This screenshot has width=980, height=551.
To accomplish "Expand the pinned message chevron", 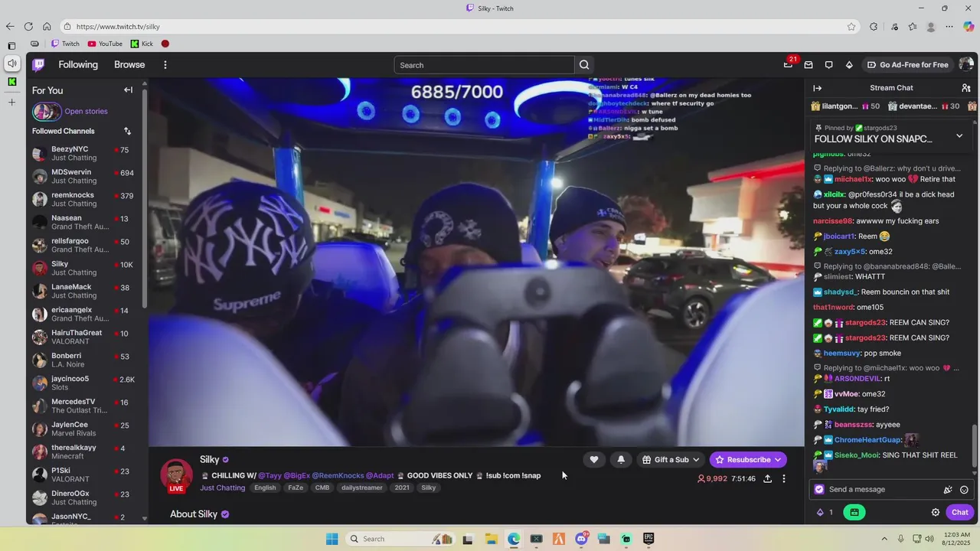I will coord(959,136).
